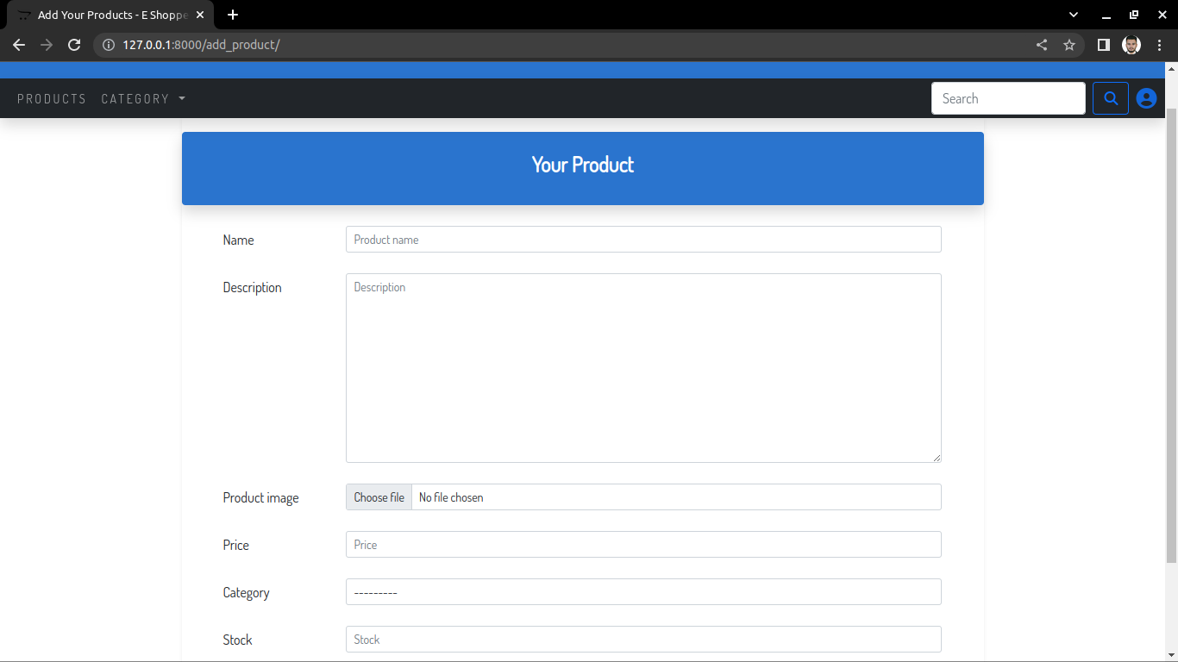
Task: Click the browser tab list chevron
Action: 1073,14
